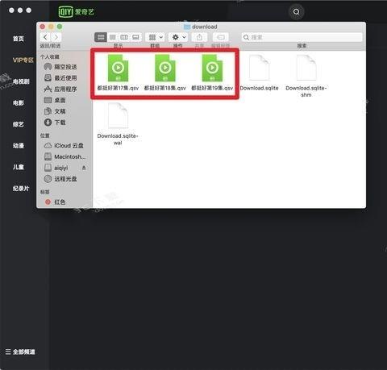
Task: Open the Finder group-by dropdown
Action: click(155, 37)
